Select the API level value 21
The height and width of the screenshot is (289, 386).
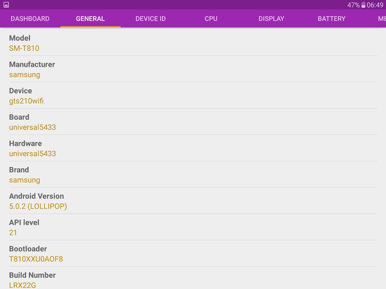(x=13, y=233)
